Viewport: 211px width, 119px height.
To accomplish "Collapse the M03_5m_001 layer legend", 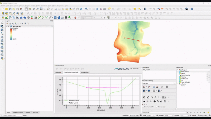I will pos(7,26).
